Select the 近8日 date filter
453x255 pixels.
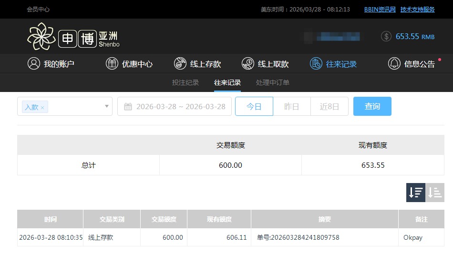click(x=329, y=106)
